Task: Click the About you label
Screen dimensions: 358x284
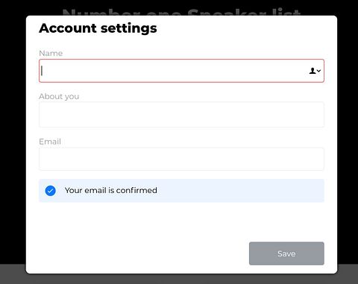Action: pos(59,96)
